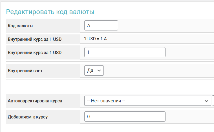Screen dimensions: 214x132
Task: Click the 'Внутренний счет' label
Action: pos(25,71)
